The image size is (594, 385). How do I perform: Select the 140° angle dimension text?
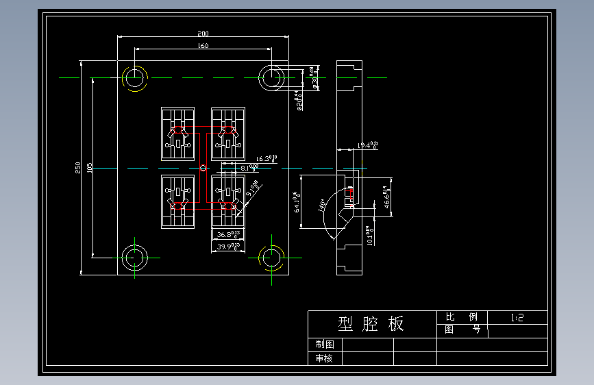tap(321, 205)
